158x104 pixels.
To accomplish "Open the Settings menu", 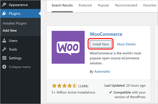I will pyautogui.click(x=20, y=58).
